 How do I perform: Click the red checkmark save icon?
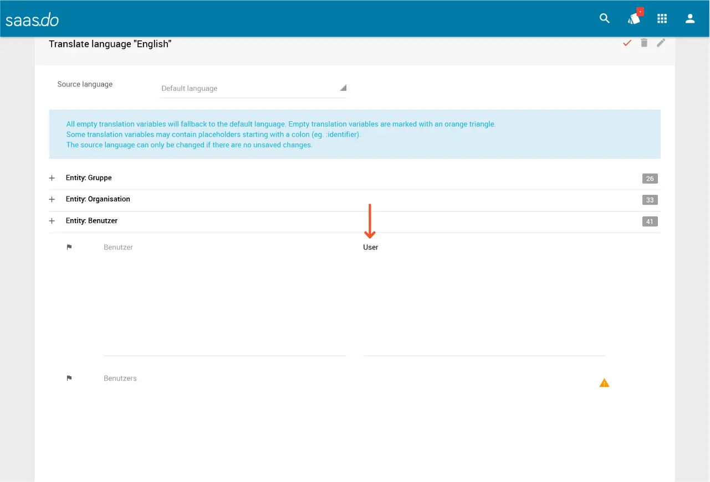(627, 43)
